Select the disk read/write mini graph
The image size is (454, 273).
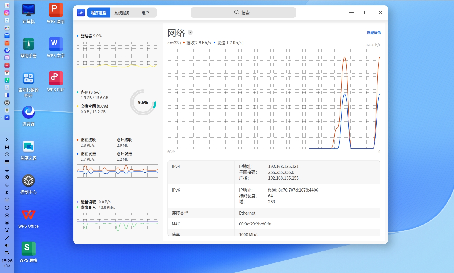117,222
